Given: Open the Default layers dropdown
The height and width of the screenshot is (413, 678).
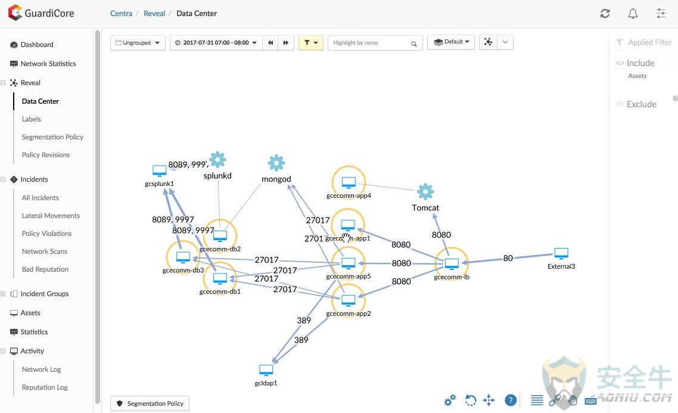Looking at the screenshot, I should (451, 42).
